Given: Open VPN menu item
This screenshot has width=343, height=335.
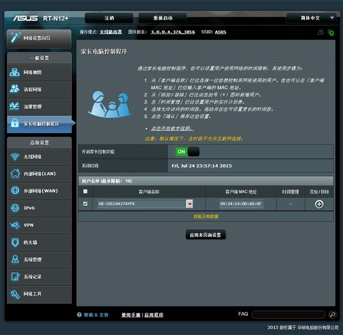Looking at the screenshot, I should (x=39, y=225).
